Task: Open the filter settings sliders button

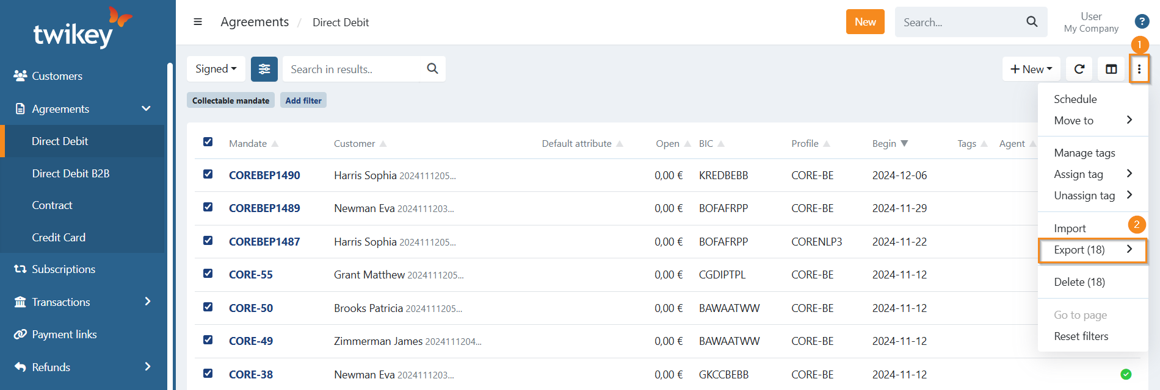Action: pyautogui.click(x=264, y=69)
